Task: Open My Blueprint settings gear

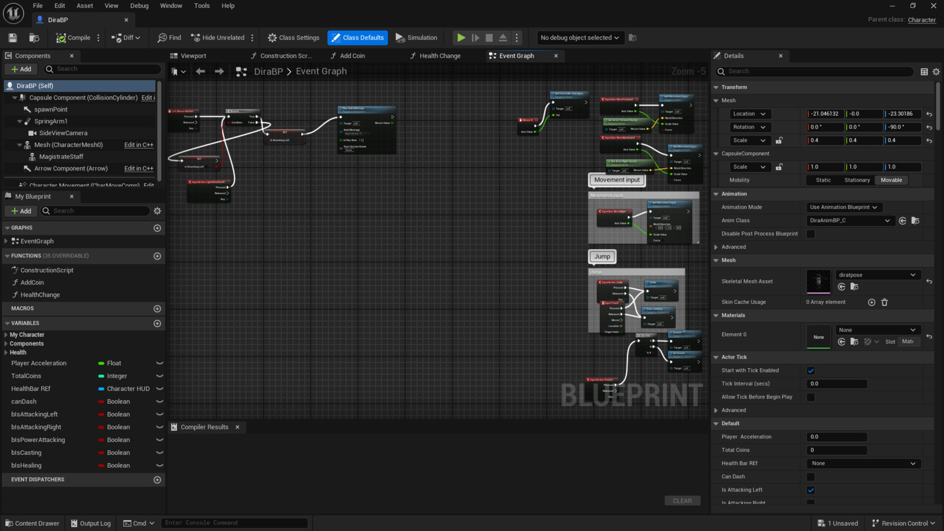Action: point(158,211)
